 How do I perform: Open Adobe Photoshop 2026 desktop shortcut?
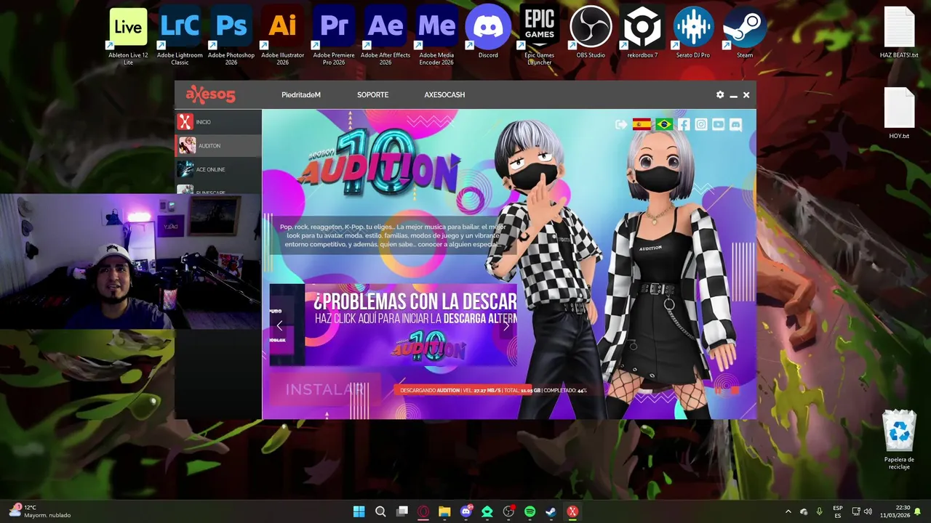pyautogui.click(x=231, y=36)
